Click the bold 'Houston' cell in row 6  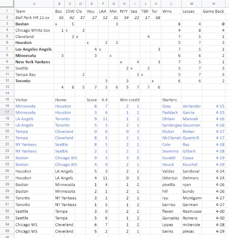34,42
